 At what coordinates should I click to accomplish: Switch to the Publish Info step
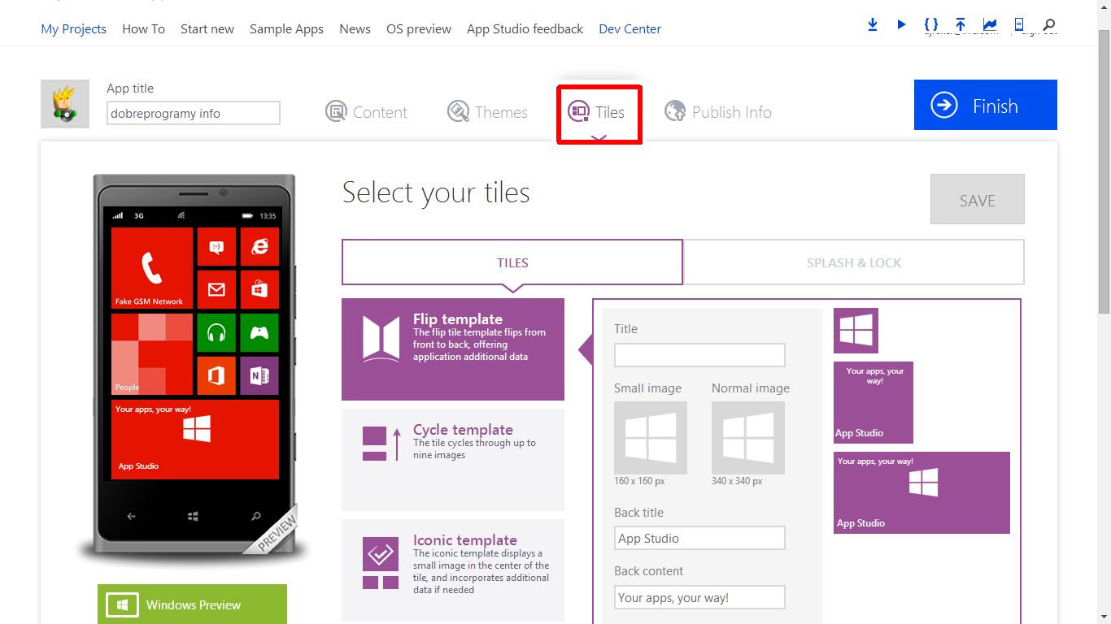tap(717, 112)
